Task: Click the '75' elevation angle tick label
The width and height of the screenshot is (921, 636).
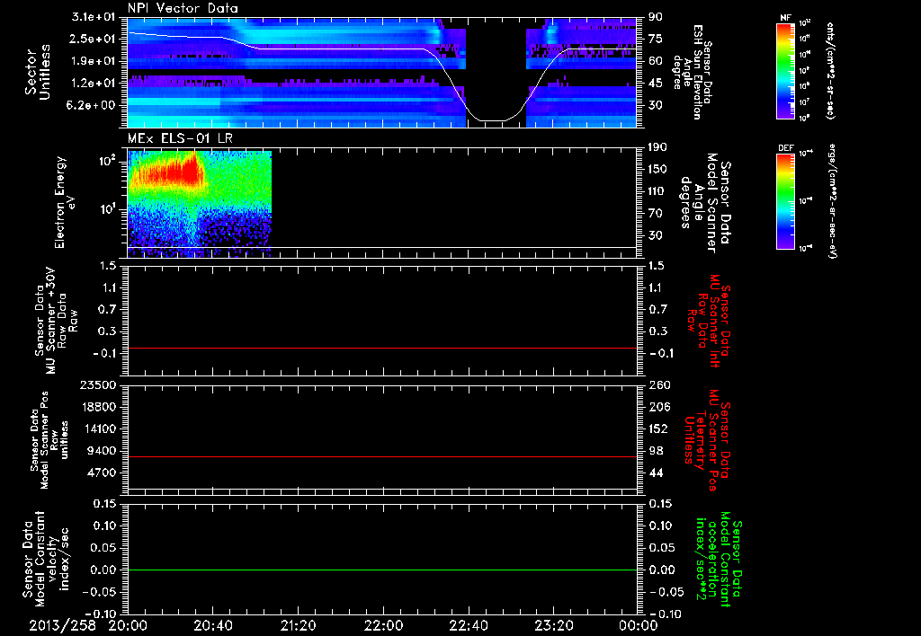Action: 656,39
